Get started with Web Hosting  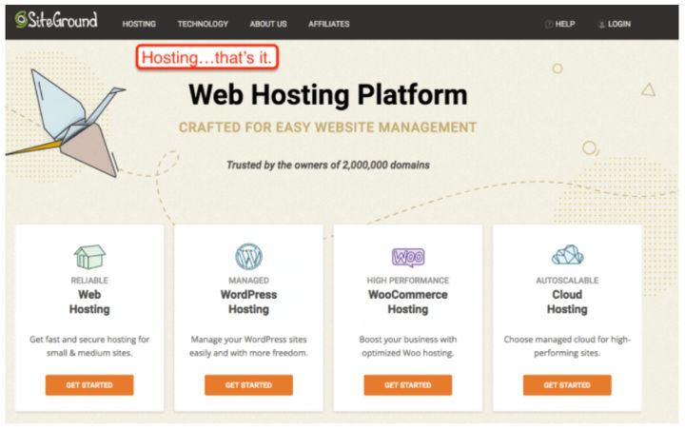(89, 385)
